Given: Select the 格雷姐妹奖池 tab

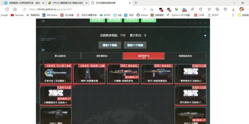Looking at the screenshot, I should click(185, 56).
